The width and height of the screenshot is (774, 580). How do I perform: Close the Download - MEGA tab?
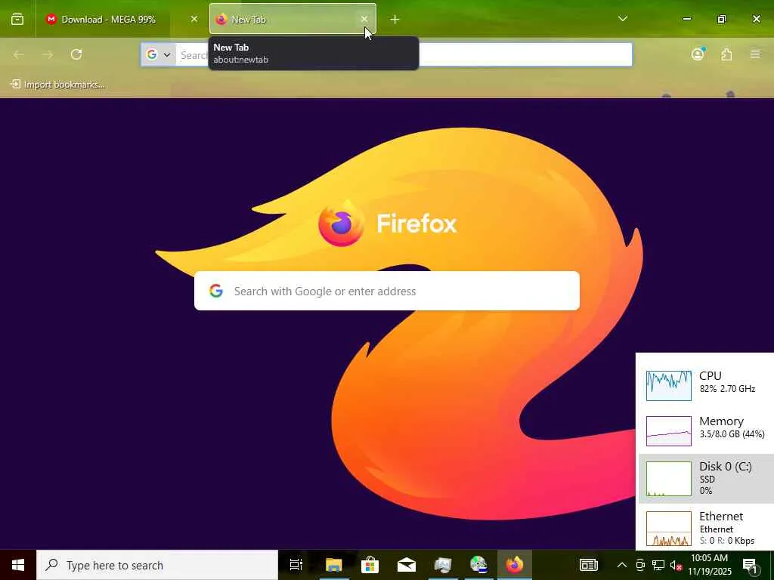tap(194, 19)
